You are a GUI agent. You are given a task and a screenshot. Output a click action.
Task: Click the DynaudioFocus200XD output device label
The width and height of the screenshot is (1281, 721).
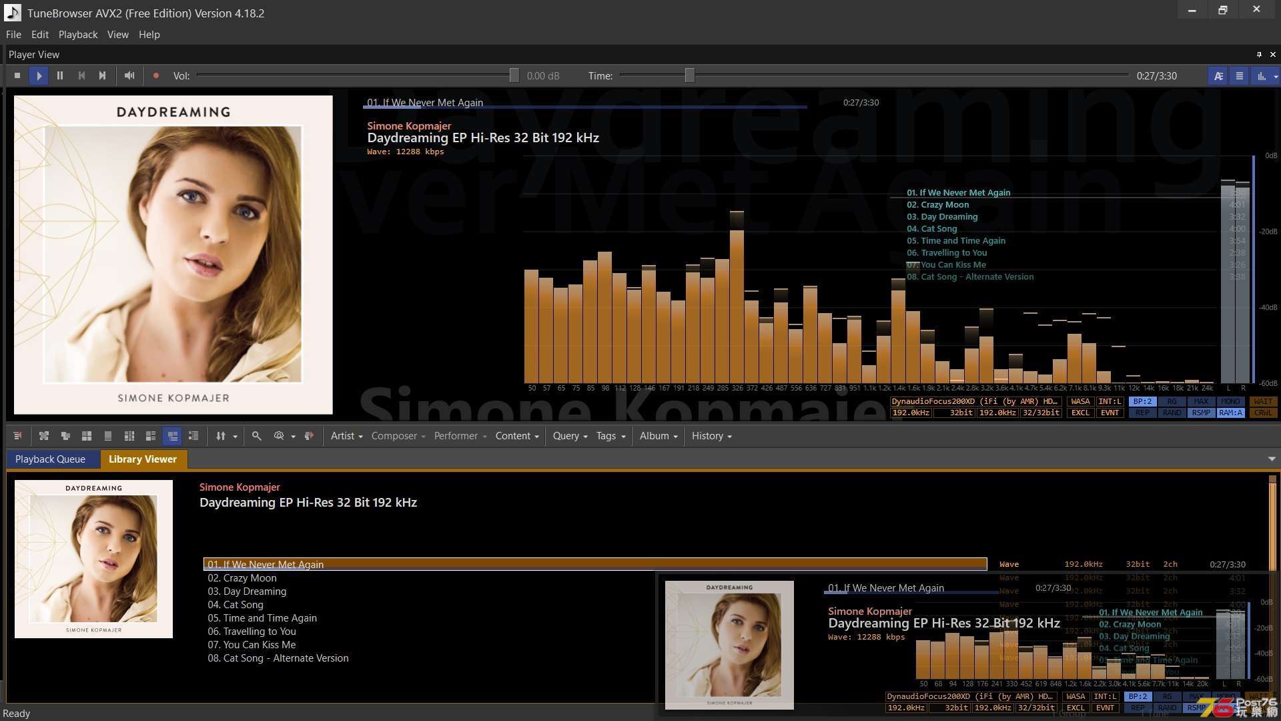[x=975, y=401]
